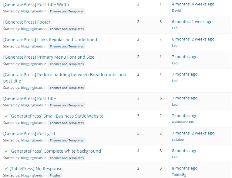
Task: Click last poster 'TobiasBg'
Action: 179,175
